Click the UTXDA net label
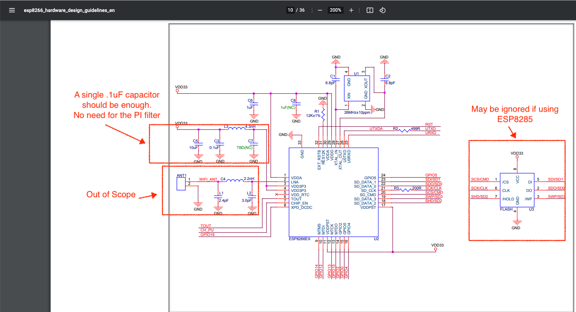 tap(376, 129)
